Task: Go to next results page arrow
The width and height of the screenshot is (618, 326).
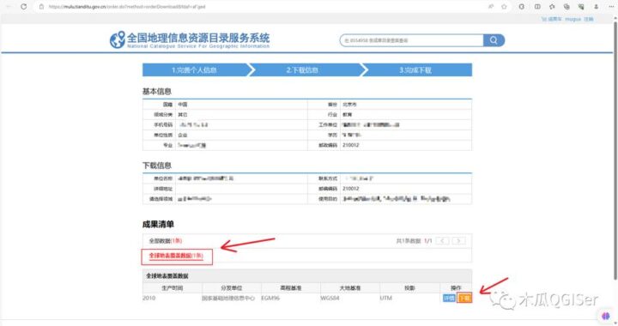Action: (x=458, y=240)
